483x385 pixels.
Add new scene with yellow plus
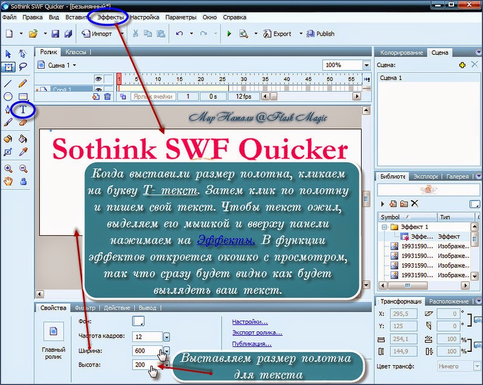pos(462,65)
